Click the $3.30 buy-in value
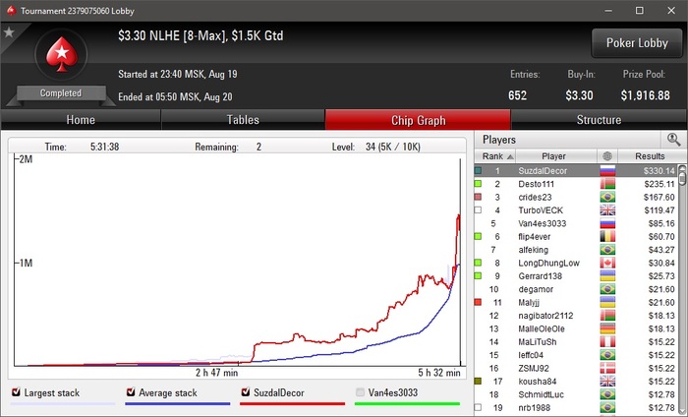Viewport: 688px width, 417px height. 579,95
